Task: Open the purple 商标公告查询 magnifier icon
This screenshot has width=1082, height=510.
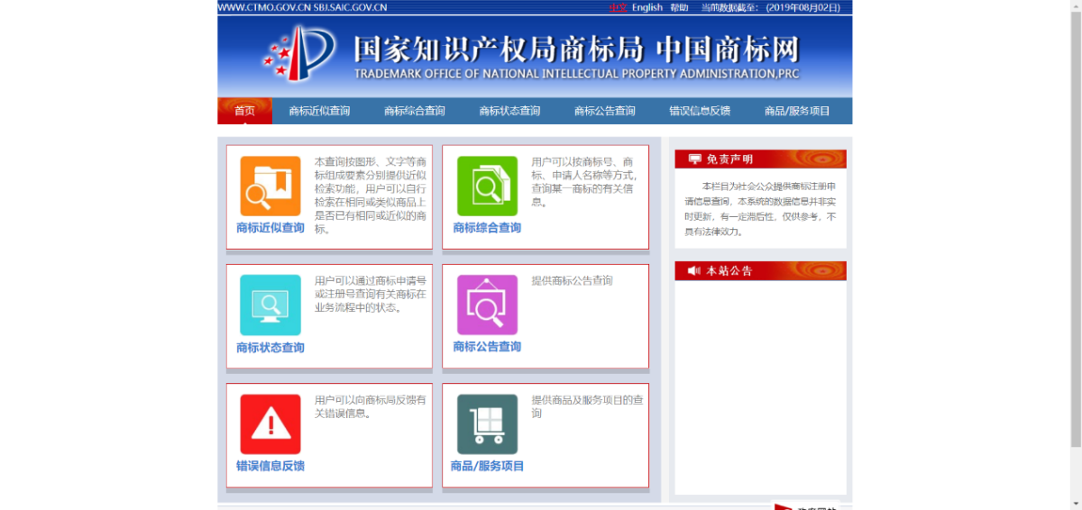Action: click(487, 305)
